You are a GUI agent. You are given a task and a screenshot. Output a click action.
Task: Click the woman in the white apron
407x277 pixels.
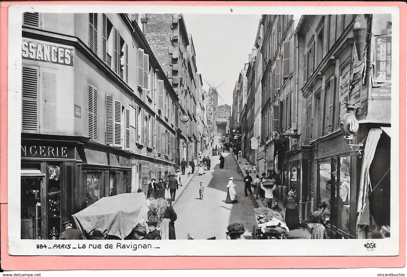[232, 190]
